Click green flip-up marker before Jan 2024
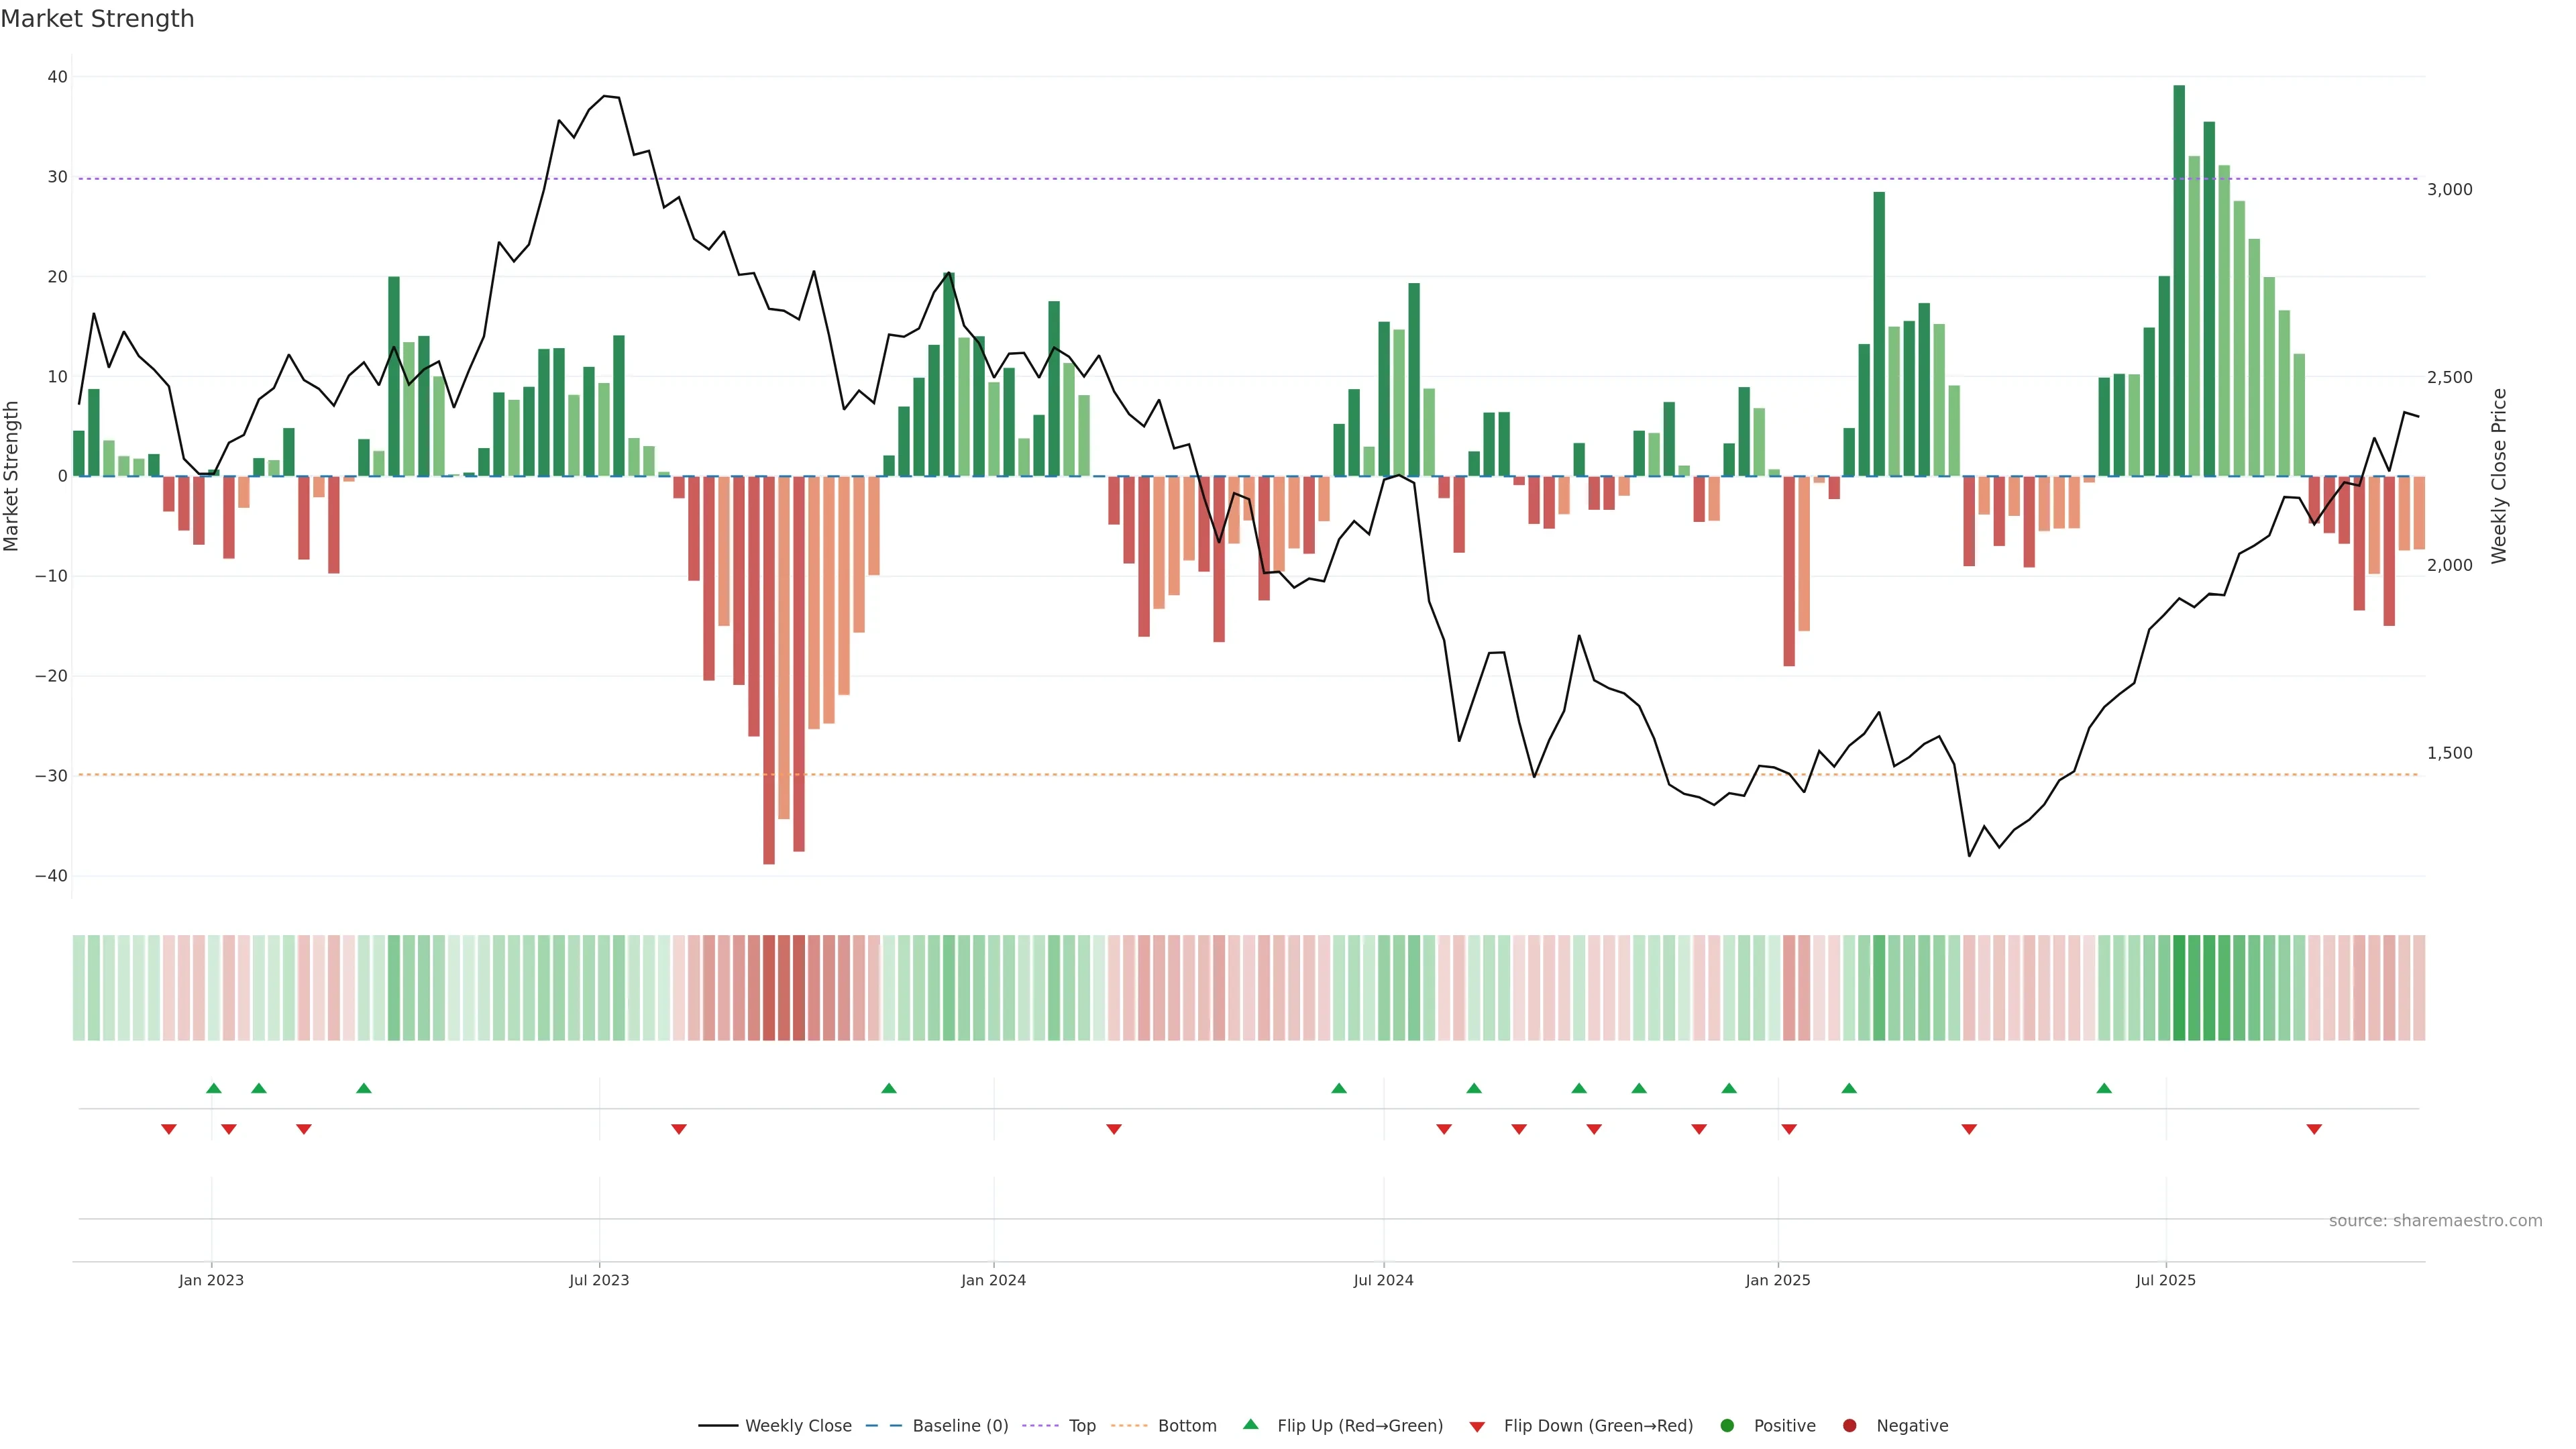2576x1449 pixels. pos(889,1088)
